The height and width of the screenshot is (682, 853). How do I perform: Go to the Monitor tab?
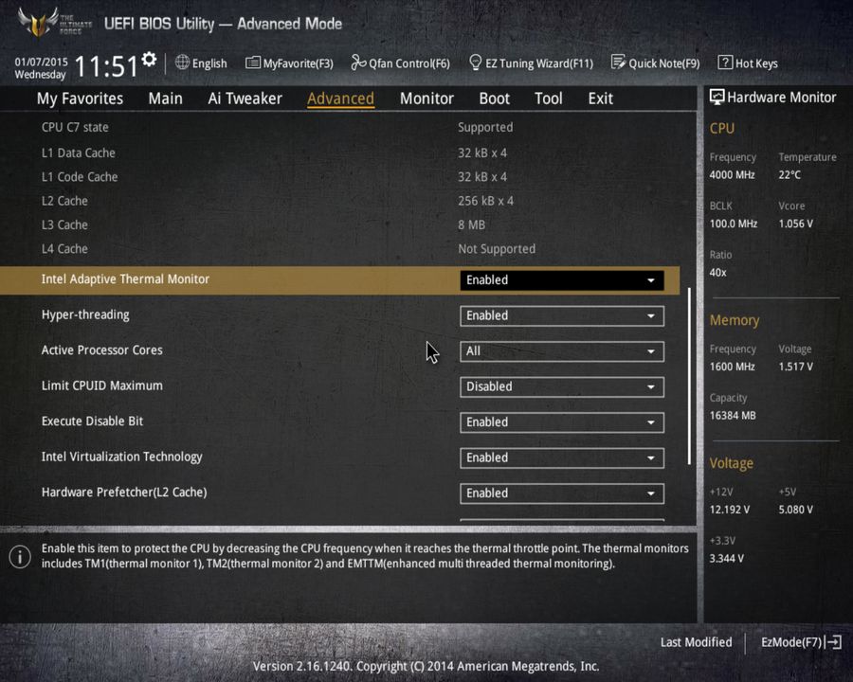(426, 99)
